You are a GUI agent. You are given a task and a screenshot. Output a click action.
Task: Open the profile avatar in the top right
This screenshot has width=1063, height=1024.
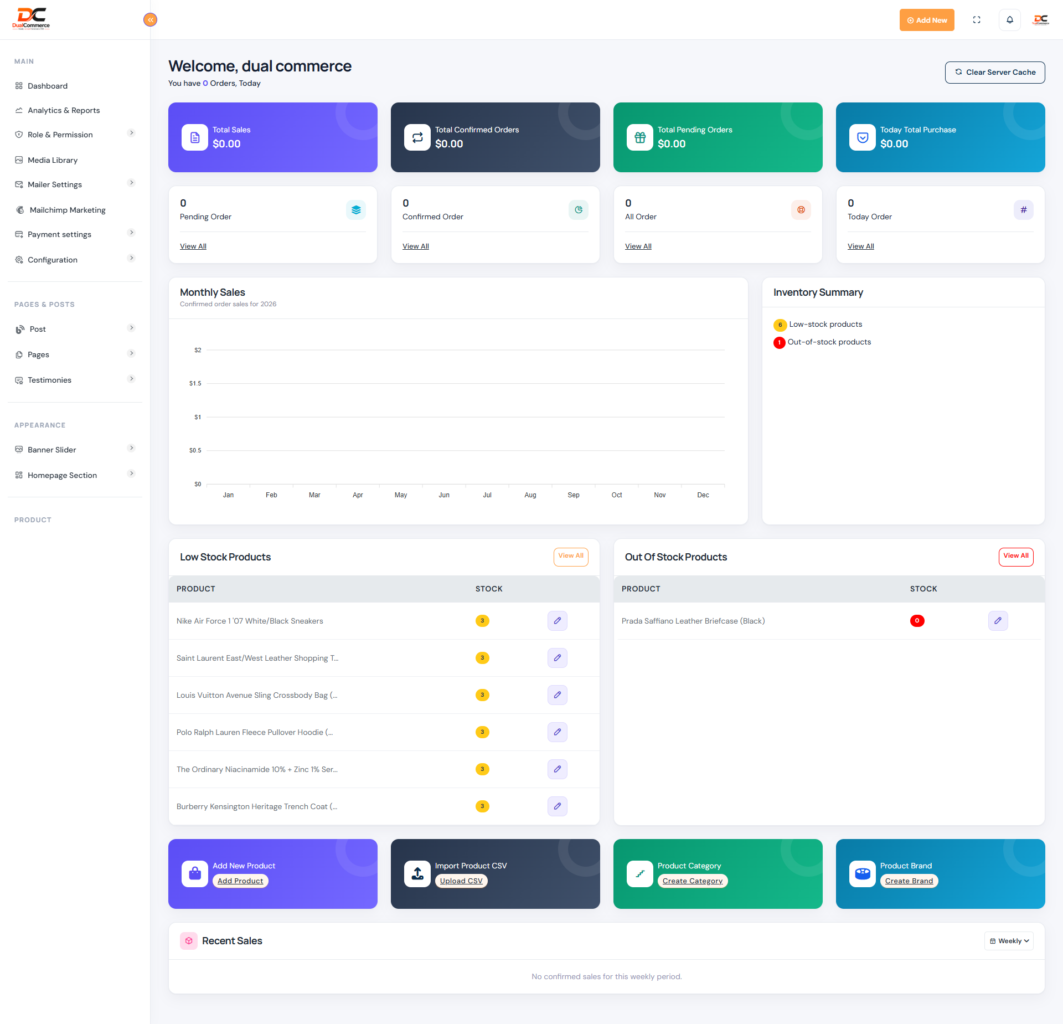tap(1041, 20)
